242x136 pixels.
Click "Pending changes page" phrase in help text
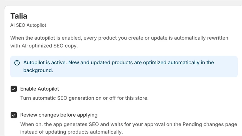210,124
